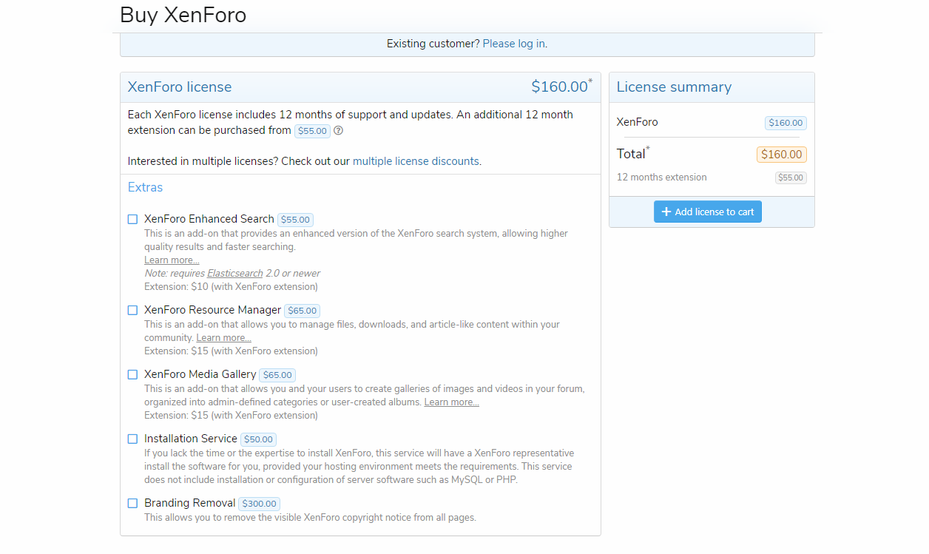This screenshot has height=554, width=929.
Task: Click the $55.00 extension price in license description
Action: tap(312, 131)
